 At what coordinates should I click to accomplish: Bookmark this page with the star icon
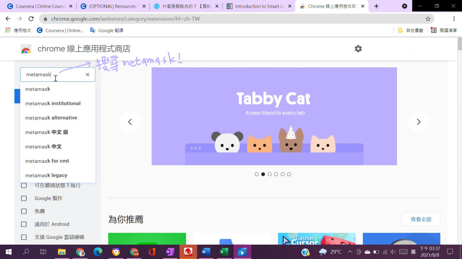(428, 19)
